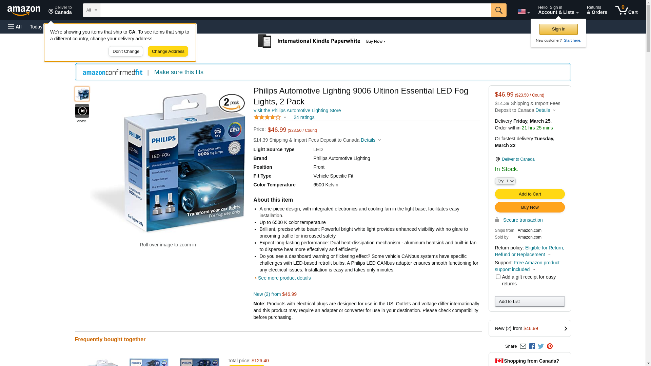Open the language flag dropdown
Image resolution: width=651 pixels, height=366 pixels.
click(x=524, y=12)
